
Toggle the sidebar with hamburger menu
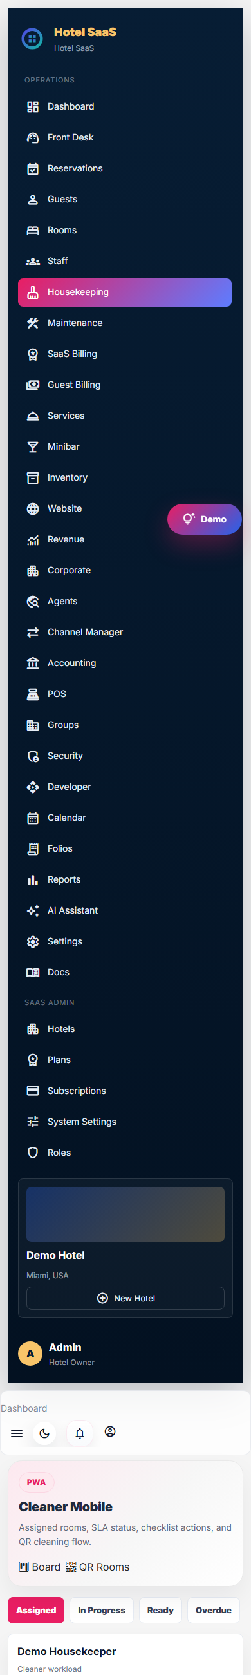[17, 1433]
